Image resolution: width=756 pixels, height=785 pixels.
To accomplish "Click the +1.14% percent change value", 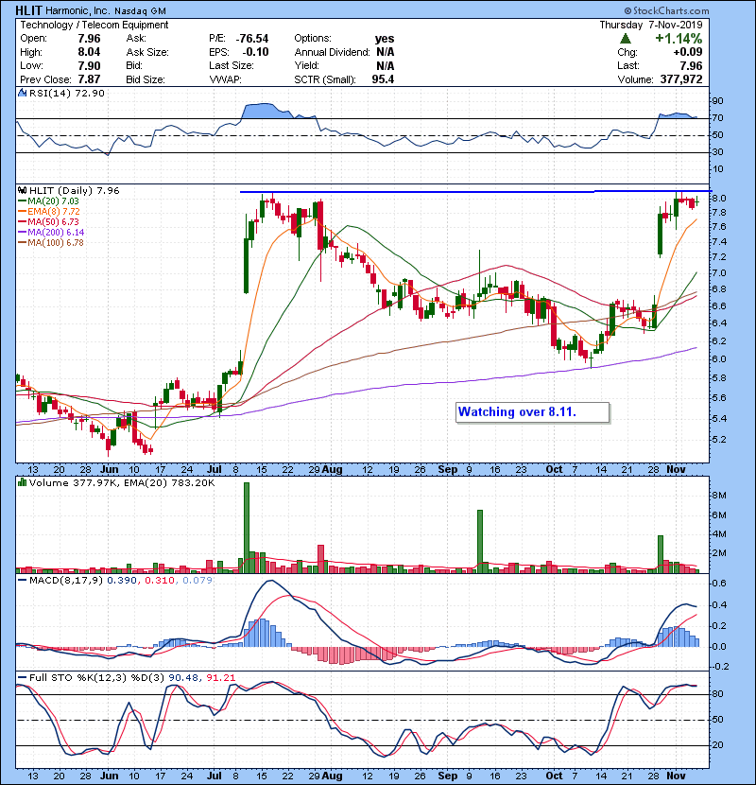I will [x=678, y=39].
